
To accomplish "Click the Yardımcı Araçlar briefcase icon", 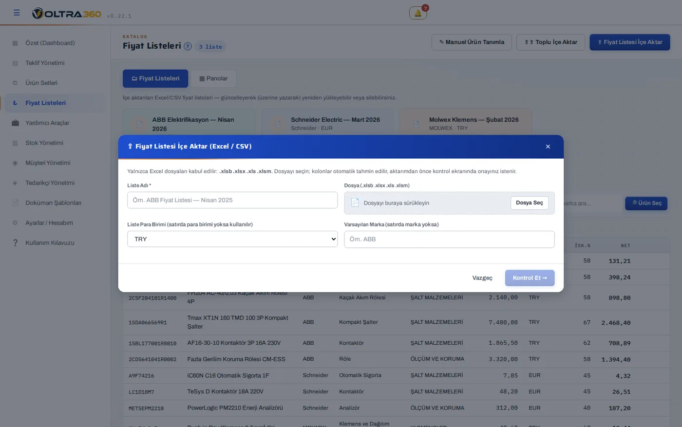I will pos(15,123).
